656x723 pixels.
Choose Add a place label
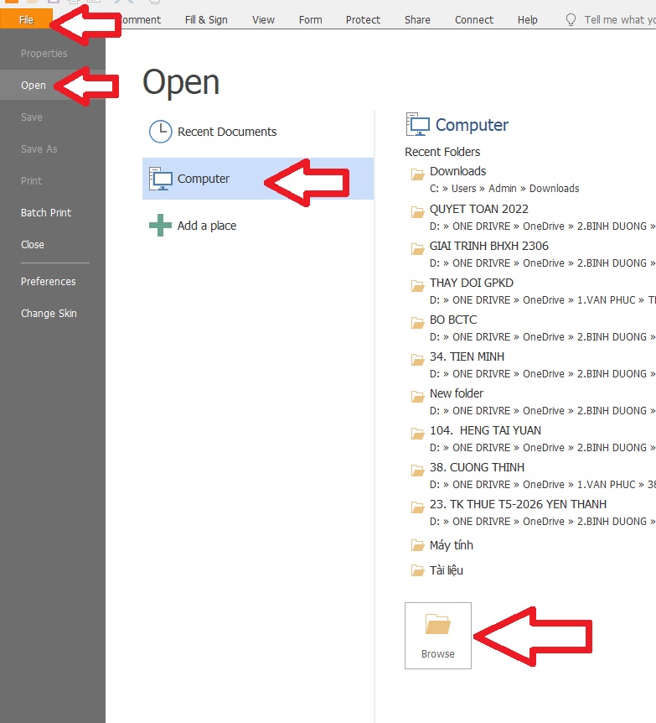(x=207, y=226)
